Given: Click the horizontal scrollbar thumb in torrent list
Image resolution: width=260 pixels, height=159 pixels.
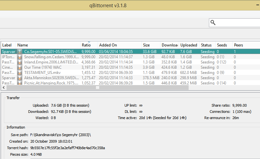Looking at the screenshot, I should pos(98,88).
